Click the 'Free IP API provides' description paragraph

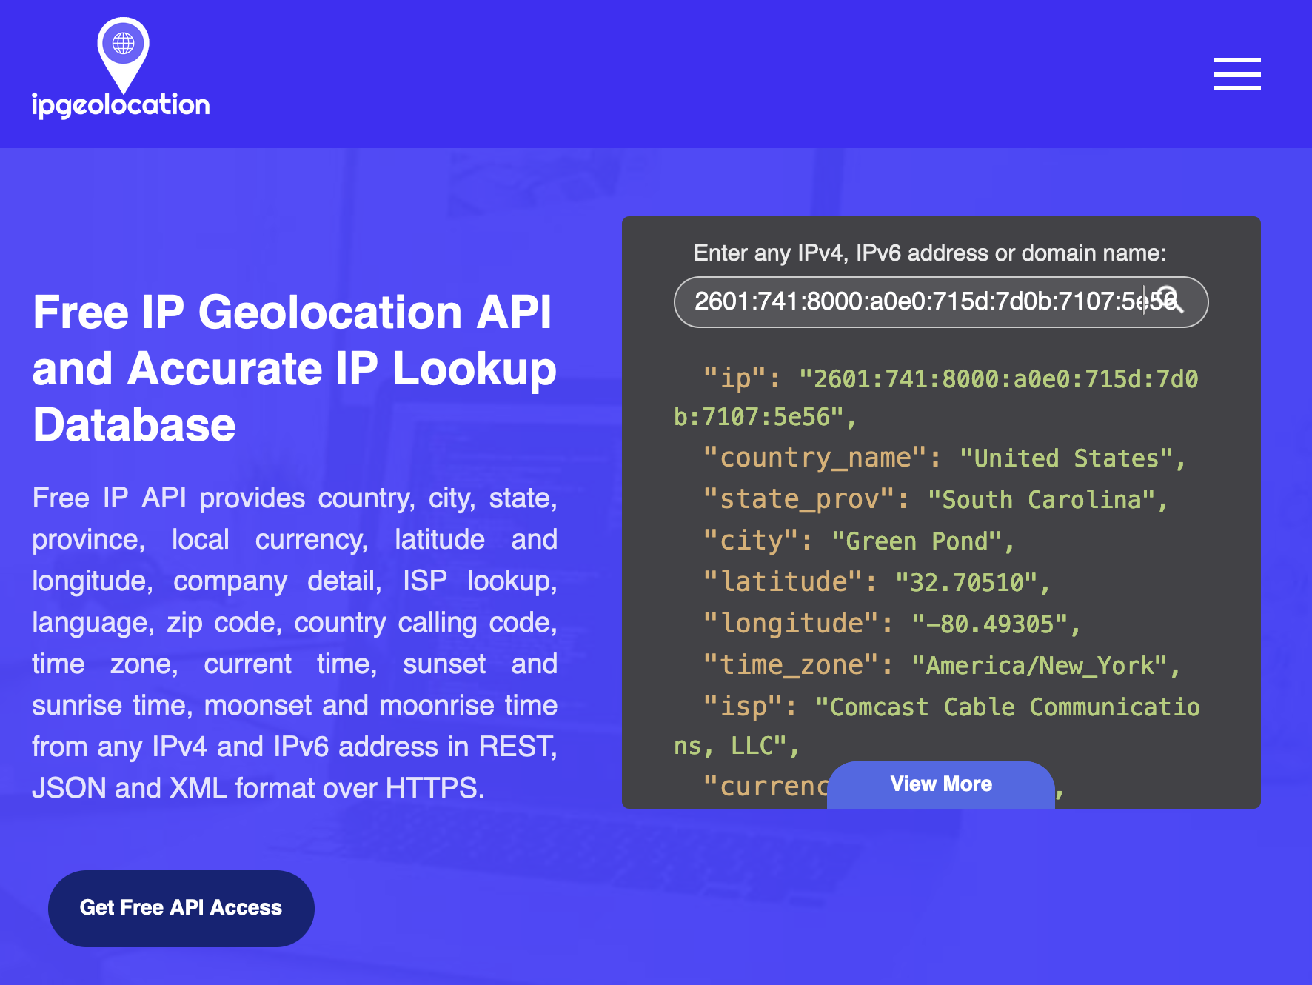click(295, 643)
